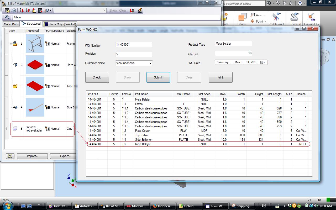Click the Tube and Pipe ribbon icon
The height and width of the screenshot is (210, 336).
click(x=295, y=19)
